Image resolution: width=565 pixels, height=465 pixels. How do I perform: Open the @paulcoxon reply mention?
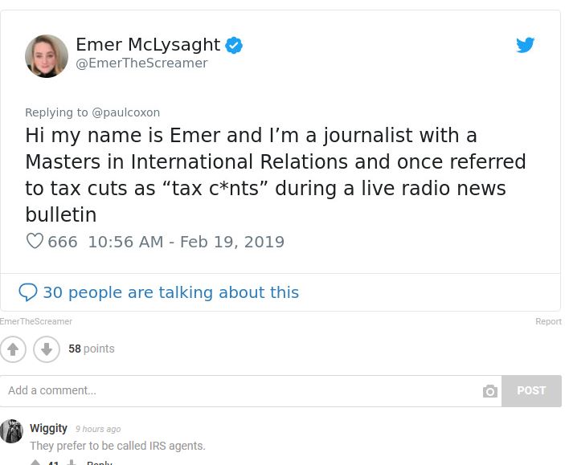(125, 112)
